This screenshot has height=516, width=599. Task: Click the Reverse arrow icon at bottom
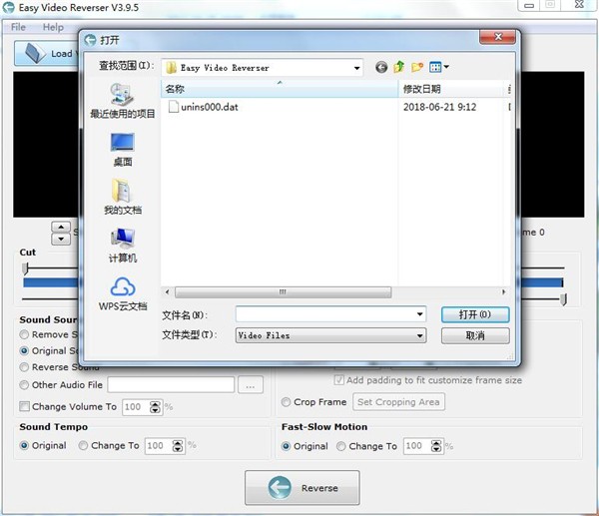pyautogui.click(x=280, y=488)
